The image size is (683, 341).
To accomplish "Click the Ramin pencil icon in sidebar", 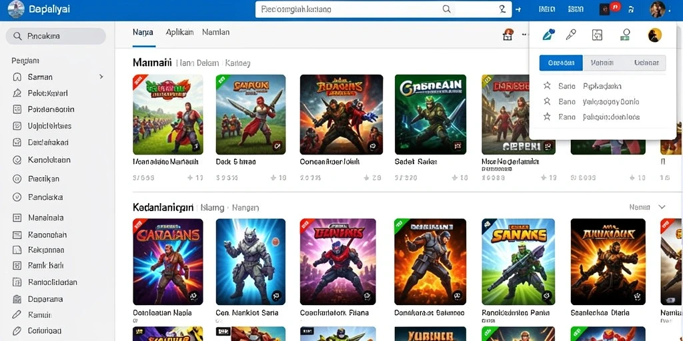I will point(17,314).
